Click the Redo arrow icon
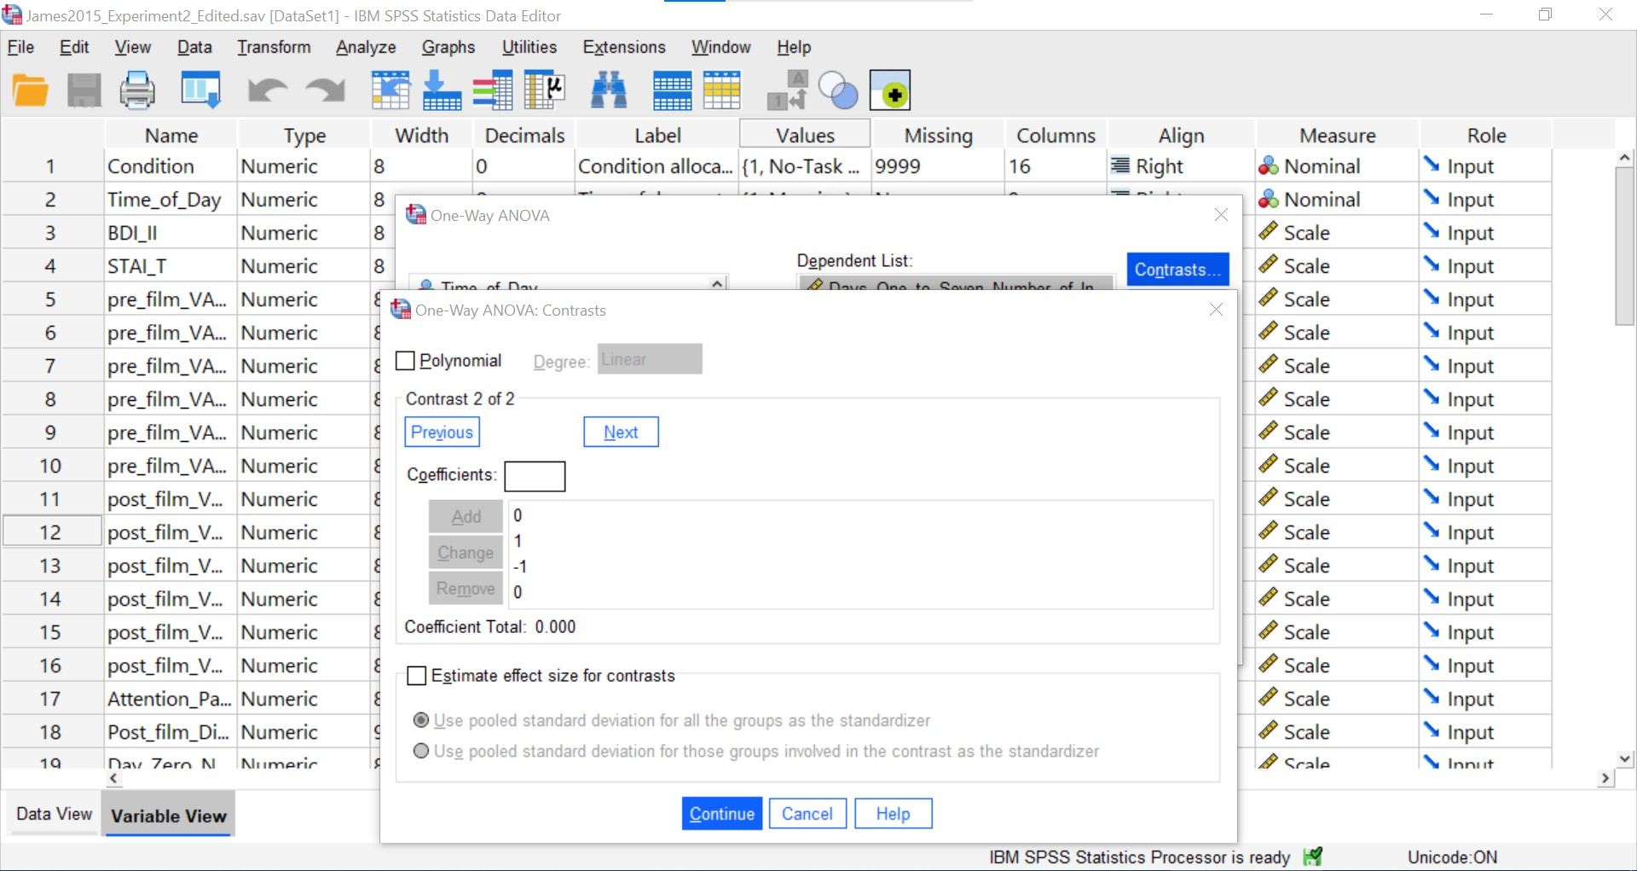 (x=326, y=90)
